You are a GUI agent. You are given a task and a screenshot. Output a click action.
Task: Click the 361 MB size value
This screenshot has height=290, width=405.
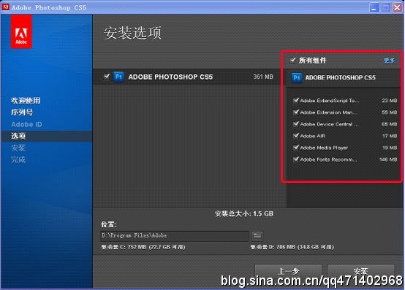[263, 77]
